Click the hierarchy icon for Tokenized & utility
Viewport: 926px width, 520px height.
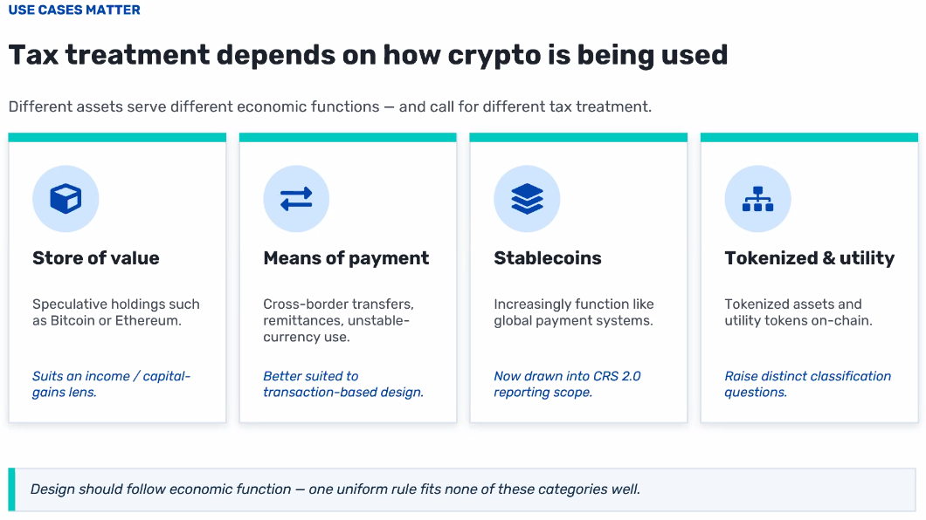pyautogui.click(x=757, y=199)
